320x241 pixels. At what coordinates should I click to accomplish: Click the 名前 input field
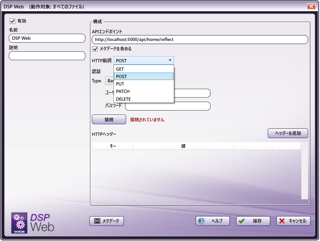pos(47,38)
